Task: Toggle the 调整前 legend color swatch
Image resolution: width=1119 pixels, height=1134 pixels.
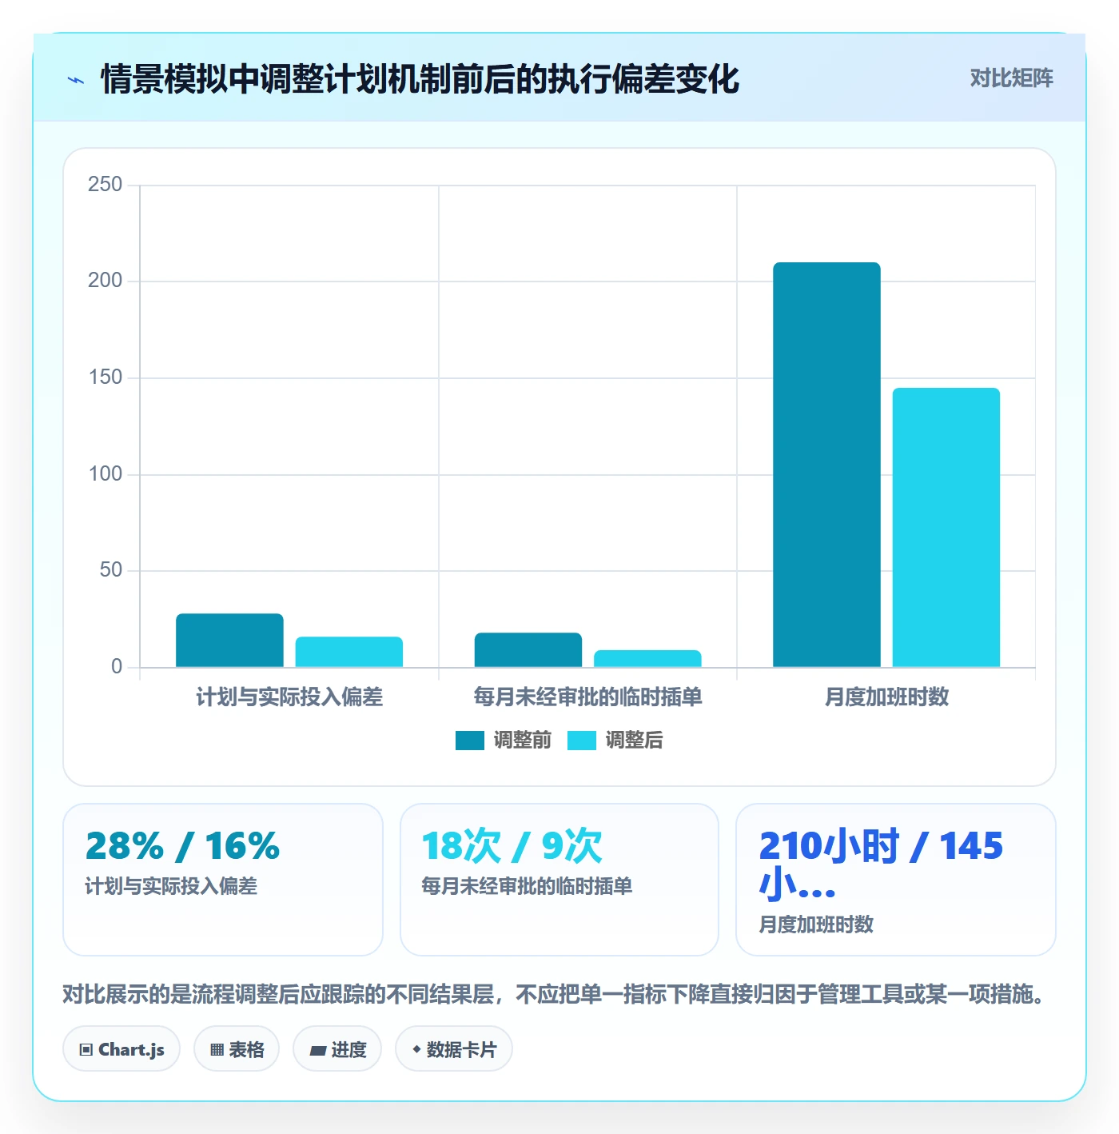Action: tap(470, 741)
